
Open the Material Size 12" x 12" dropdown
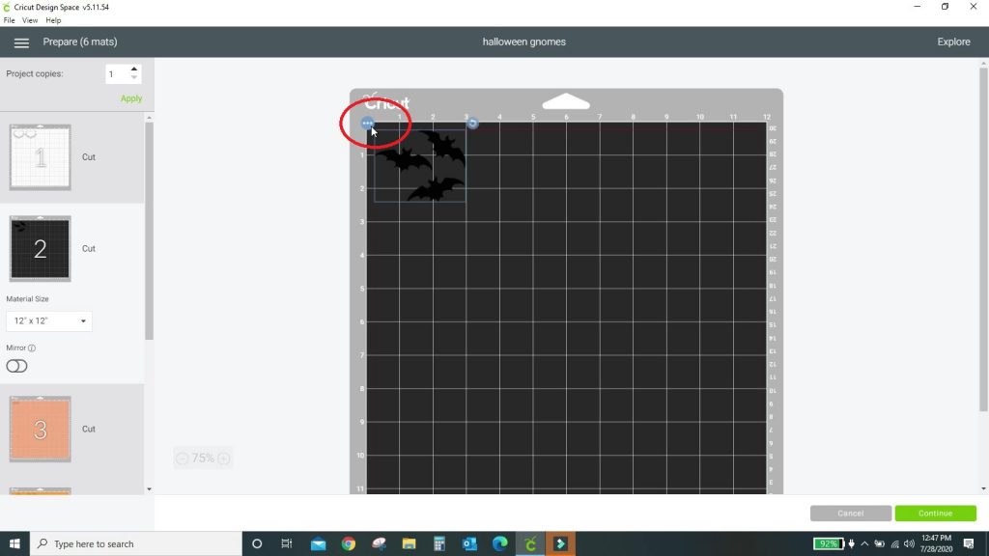(49, 320)
